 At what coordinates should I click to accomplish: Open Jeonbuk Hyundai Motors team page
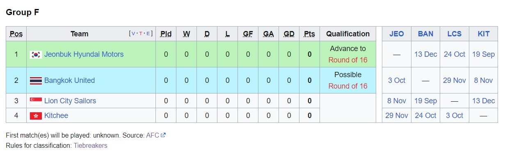pos(84,54)
